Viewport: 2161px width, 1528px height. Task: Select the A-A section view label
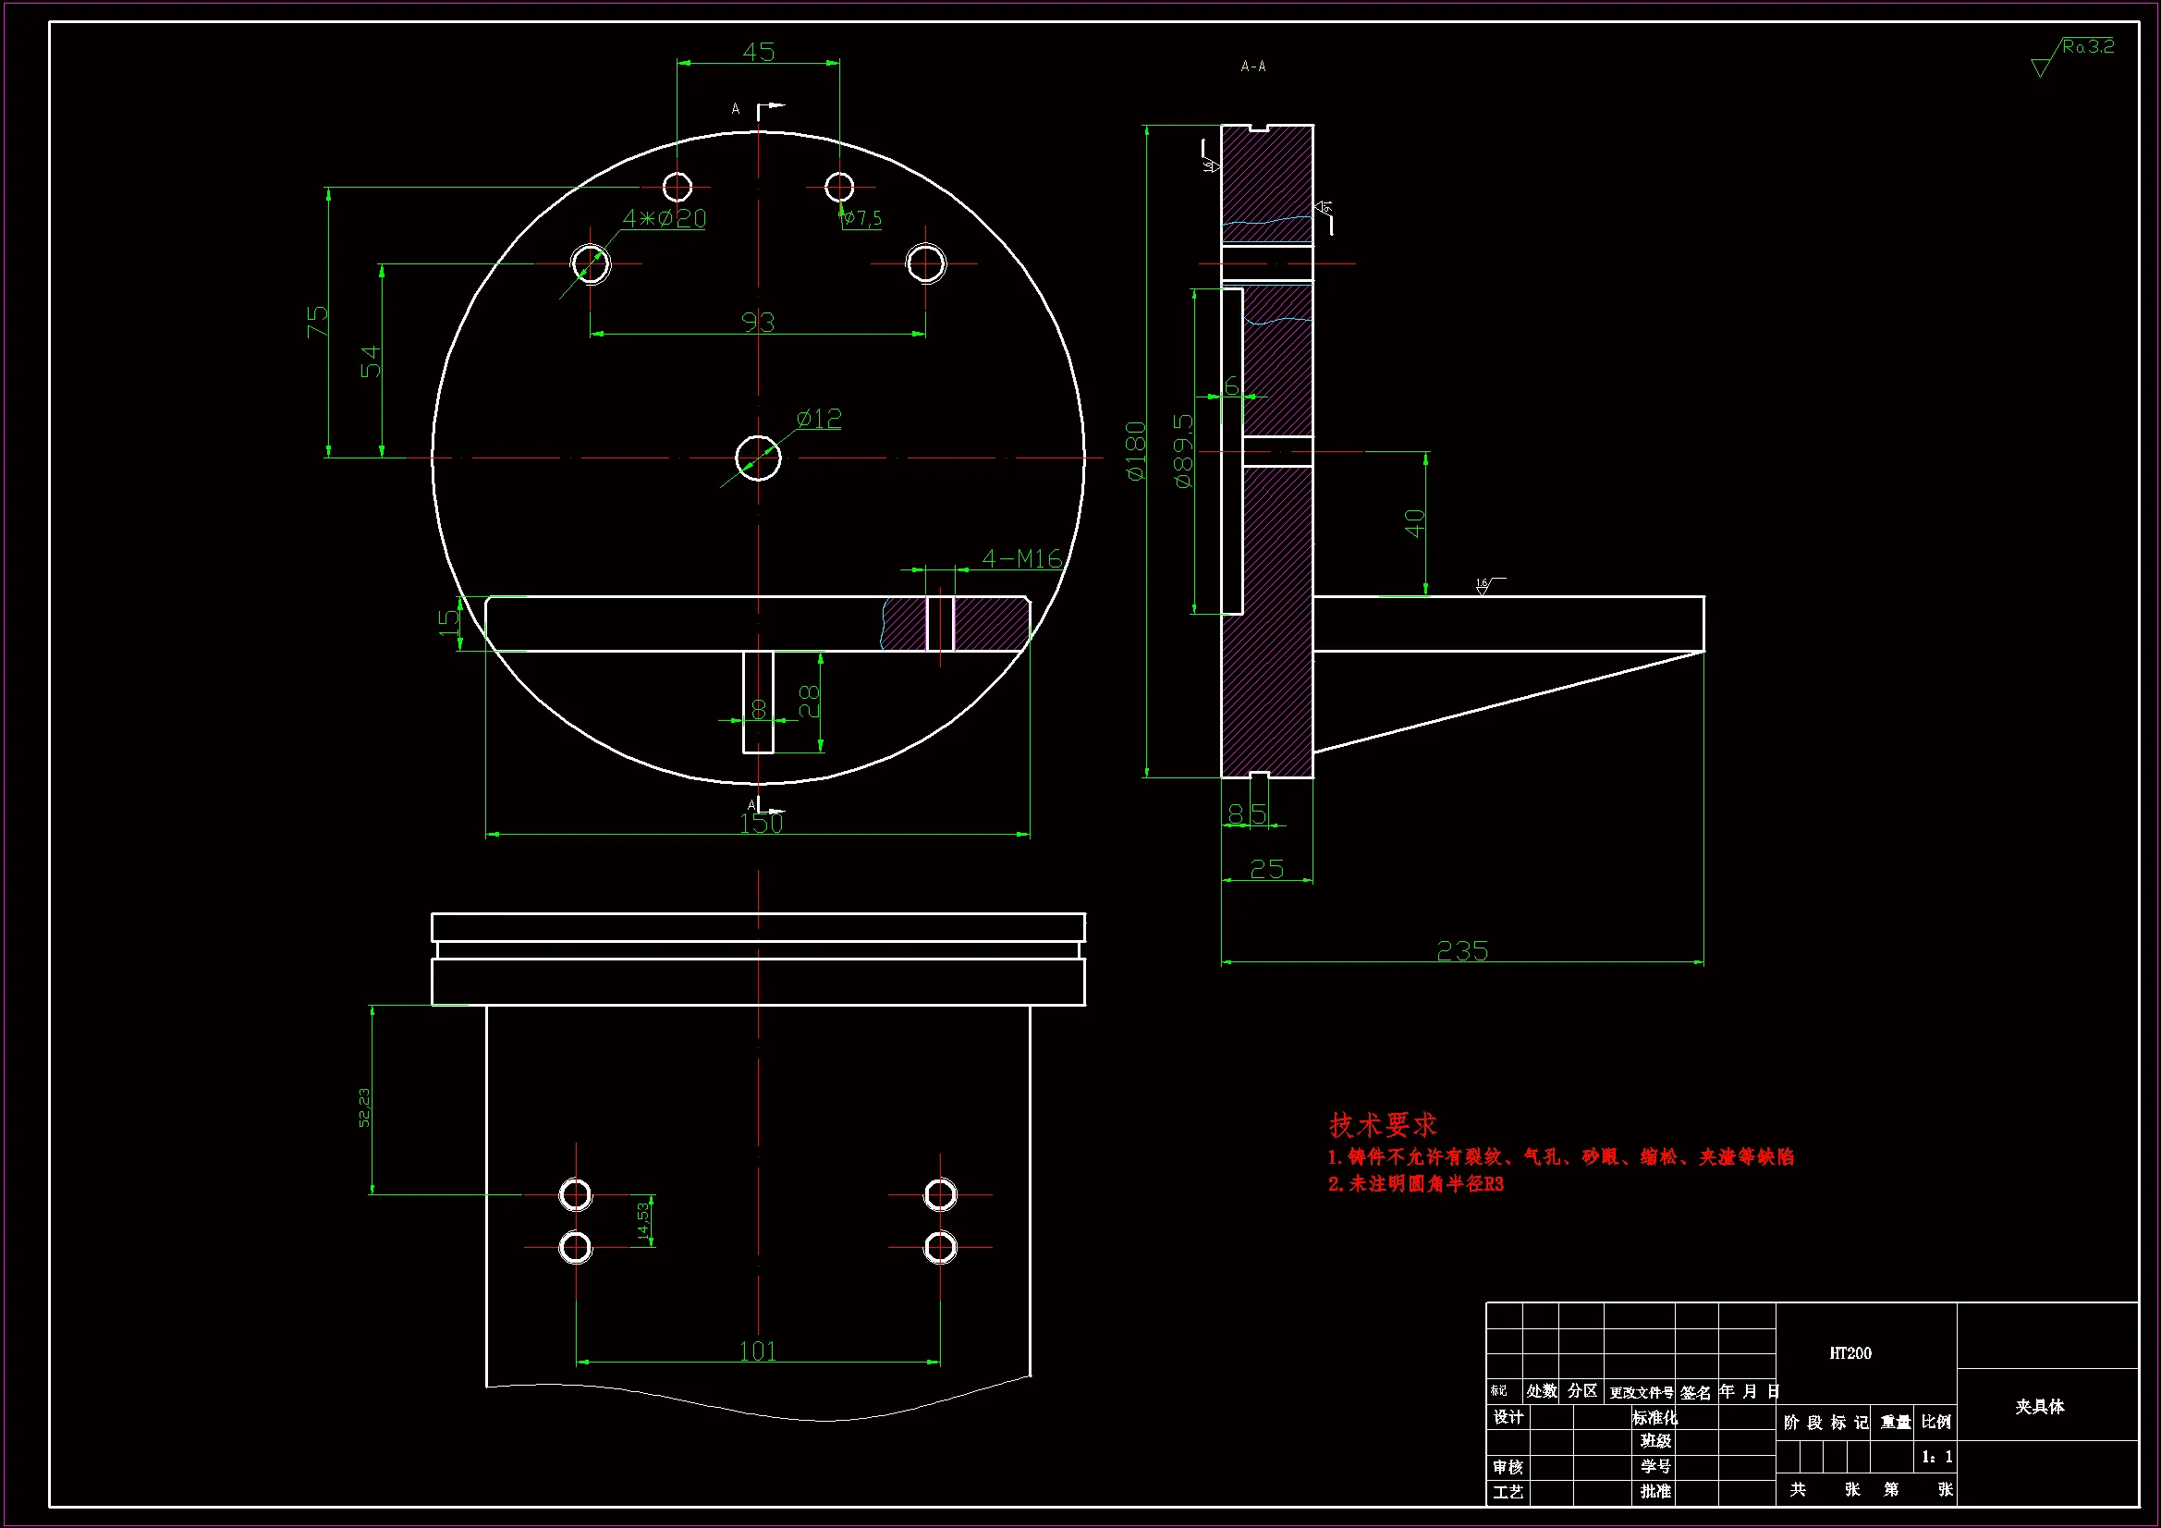(x=1252, y=67)
